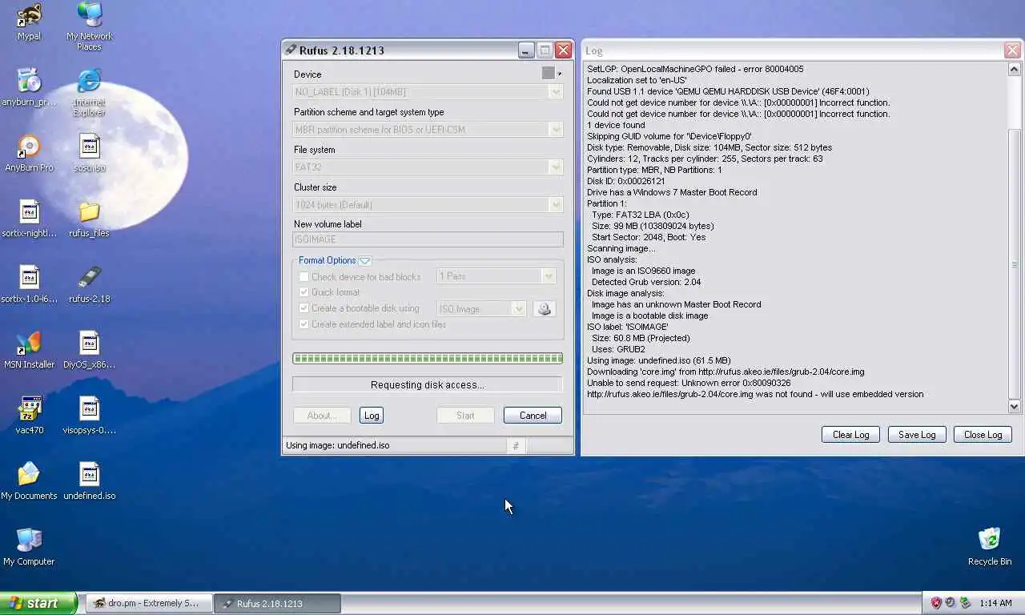Toggle Check device for bad blocks
The image size is (1025, 615).
click(x=303, y=277)
